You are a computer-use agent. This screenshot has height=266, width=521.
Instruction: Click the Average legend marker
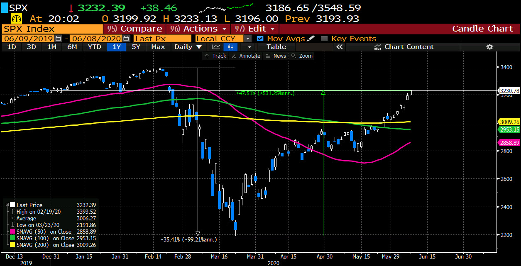[12, 218]
